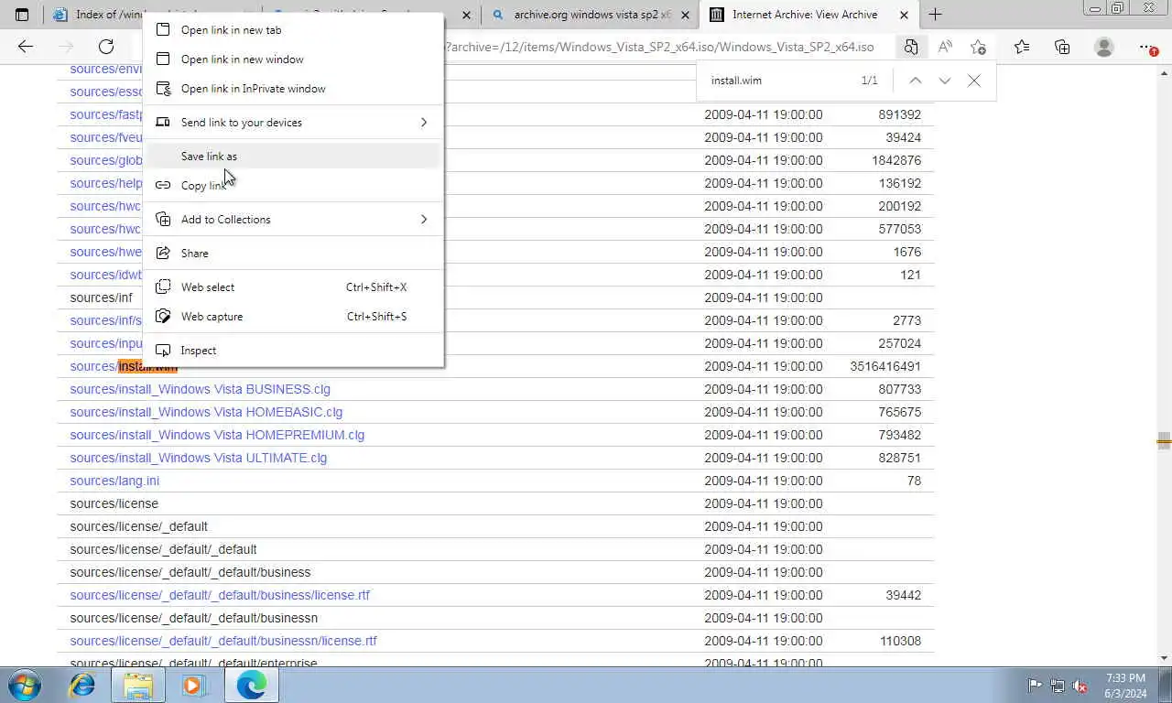Choose Inspect from the context menu

(x=293, y=351)
